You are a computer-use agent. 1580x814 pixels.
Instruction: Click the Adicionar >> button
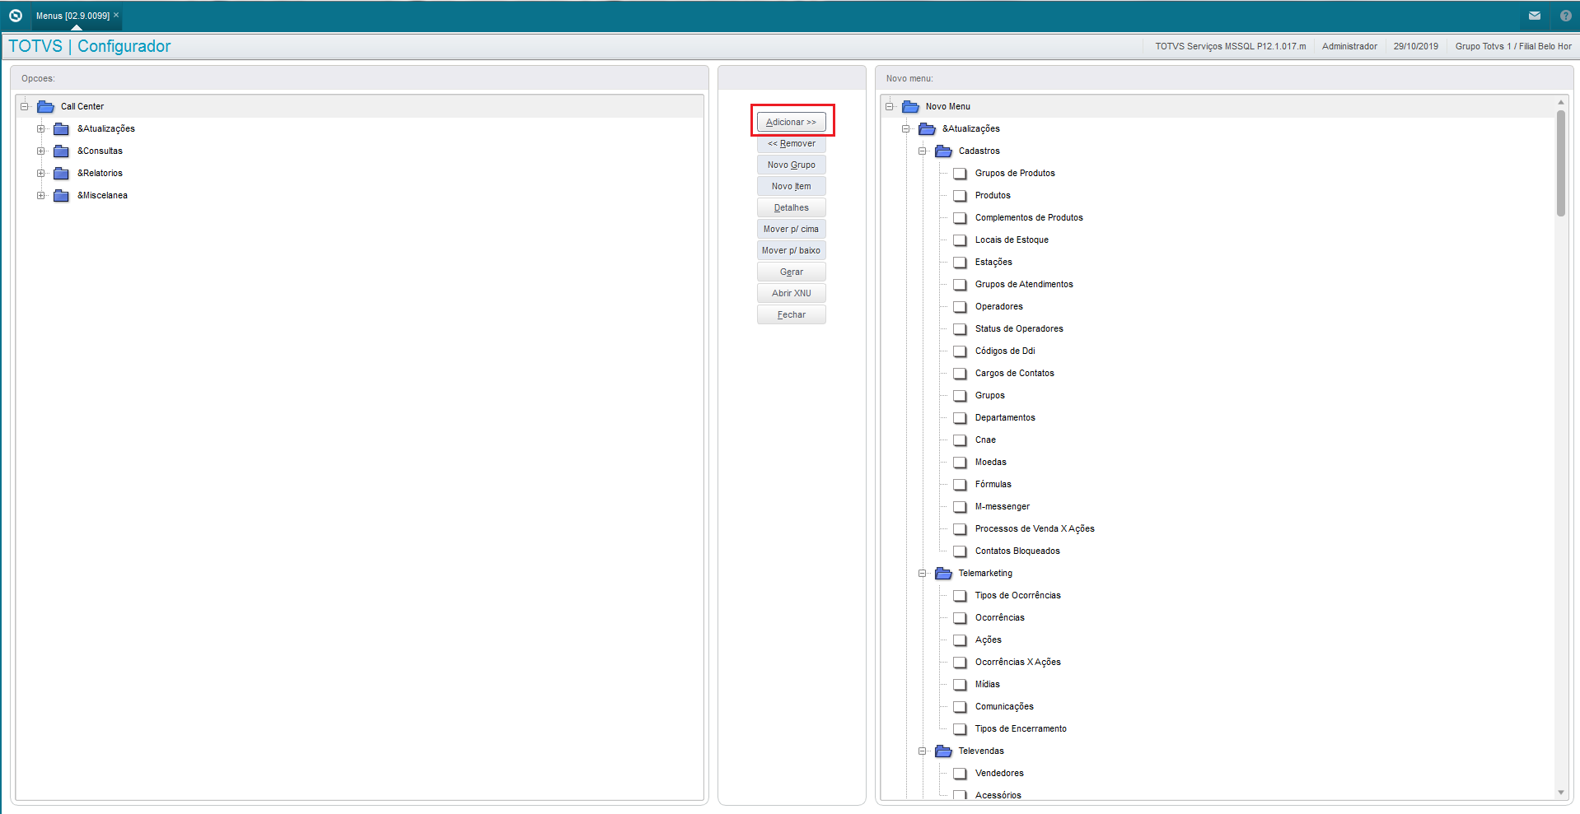tap(792, 122)
